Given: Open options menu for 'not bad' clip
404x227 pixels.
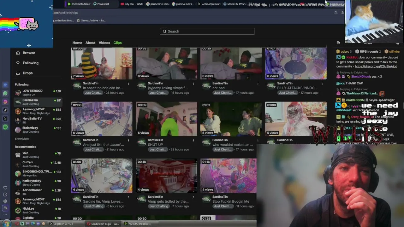Looking at the screenshot, I should [258, 84].
